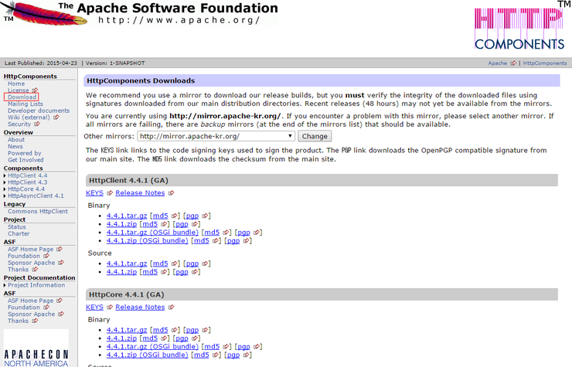
Task: Open the Charter project link
Action: click(x=19, y=233)
